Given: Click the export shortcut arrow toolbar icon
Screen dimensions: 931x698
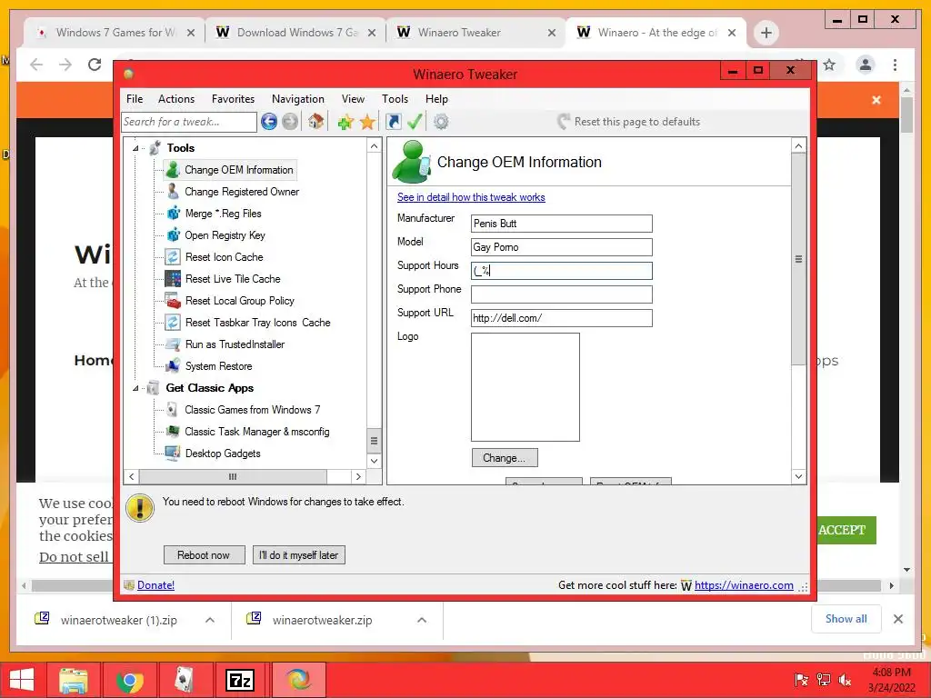Looking at the screenshot, I should click(x=393, y=123).
